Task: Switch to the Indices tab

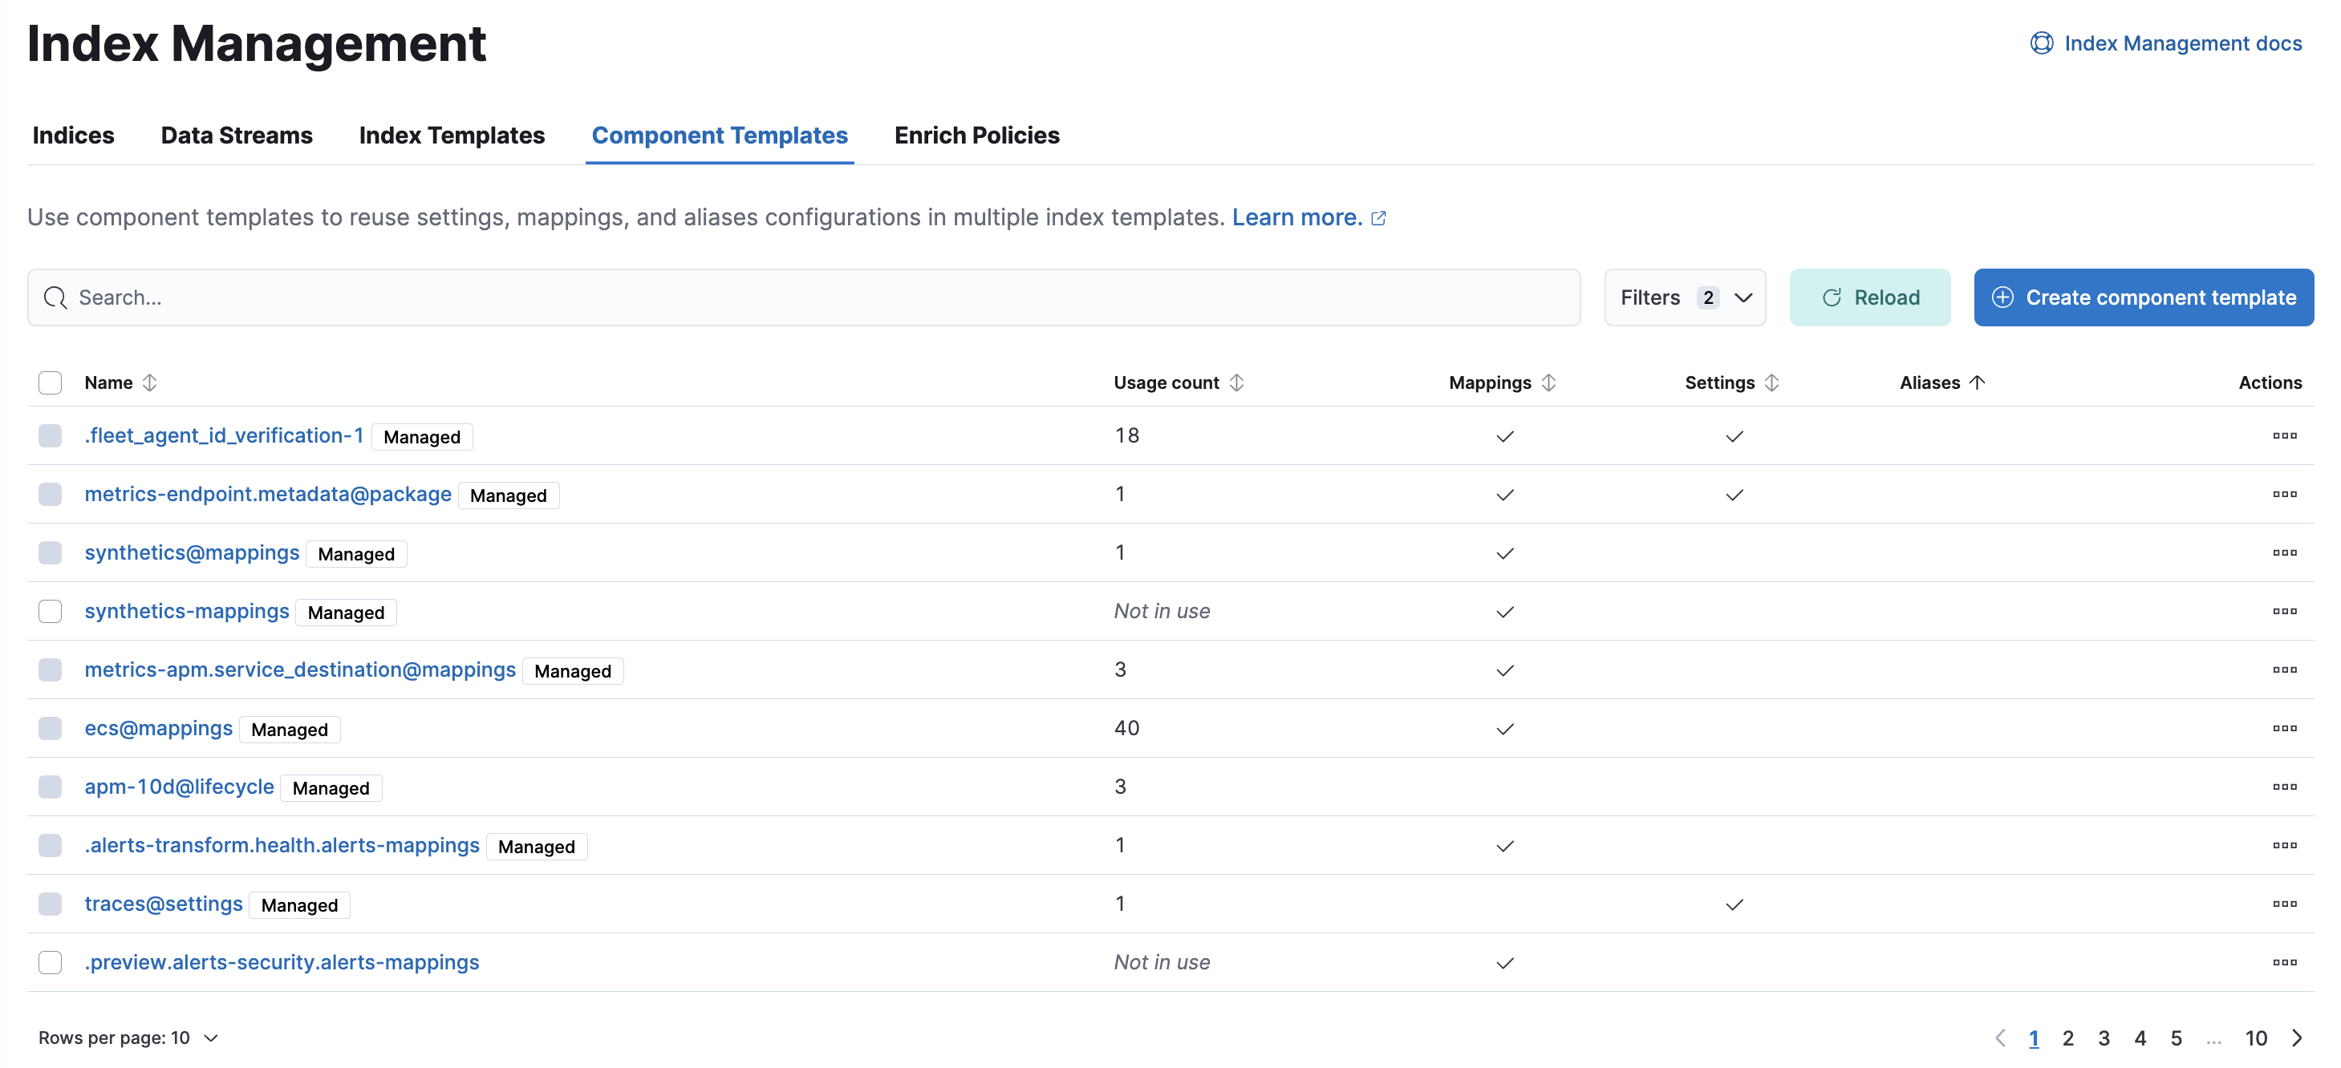Action: point(73,136)
